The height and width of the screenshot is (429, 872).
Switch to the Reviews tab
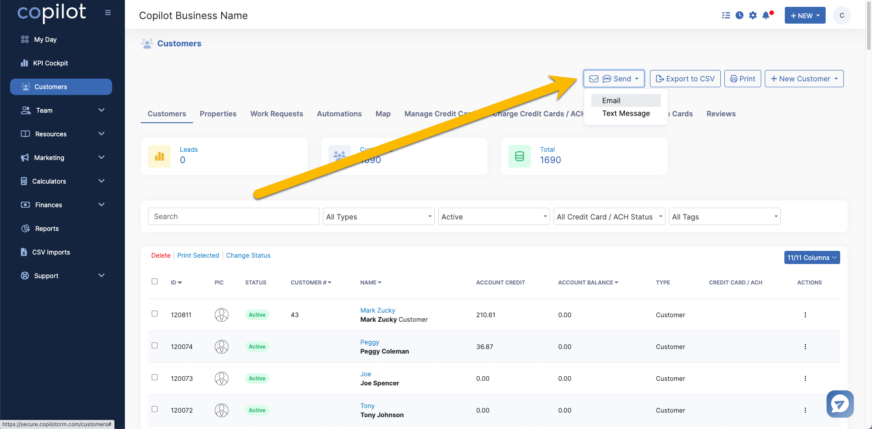point(721,114)
